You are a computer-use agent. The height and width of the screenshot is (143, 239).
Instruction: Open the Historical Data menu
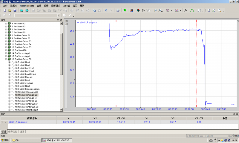point(27,6)
